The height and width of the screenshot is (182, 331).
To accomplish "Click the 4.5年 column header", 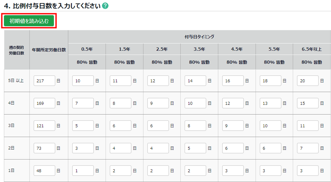I will pos(237,49).
